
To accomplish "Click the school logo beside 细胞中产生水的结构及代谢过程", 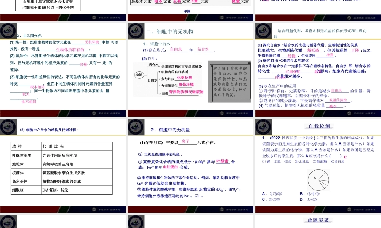I will pos(8,127).
